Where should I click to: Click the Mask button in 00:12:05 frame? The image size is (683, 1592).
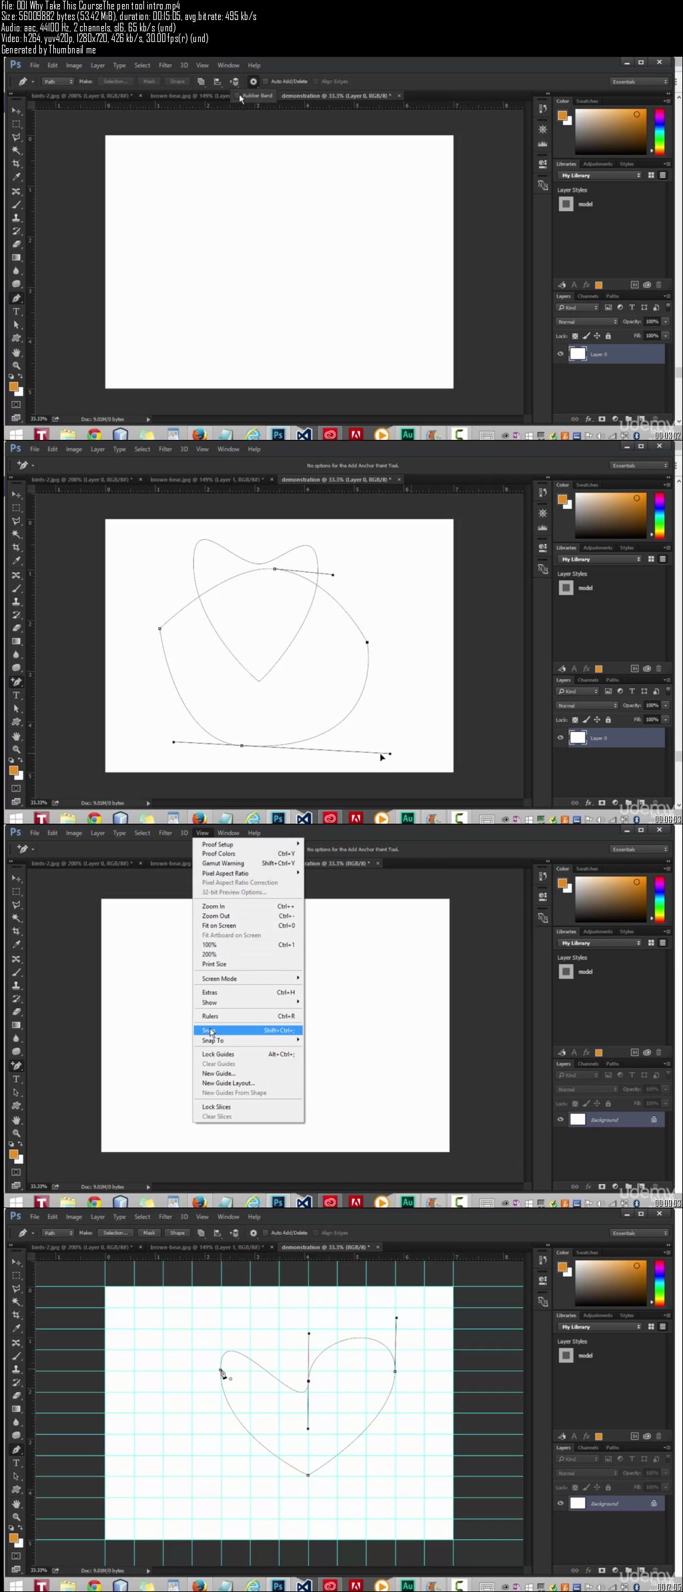point(149,1233)
